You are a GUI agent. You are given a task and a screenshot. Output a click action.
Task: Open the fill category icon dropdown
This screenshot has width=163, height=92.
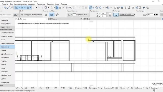tap(70, 15)
